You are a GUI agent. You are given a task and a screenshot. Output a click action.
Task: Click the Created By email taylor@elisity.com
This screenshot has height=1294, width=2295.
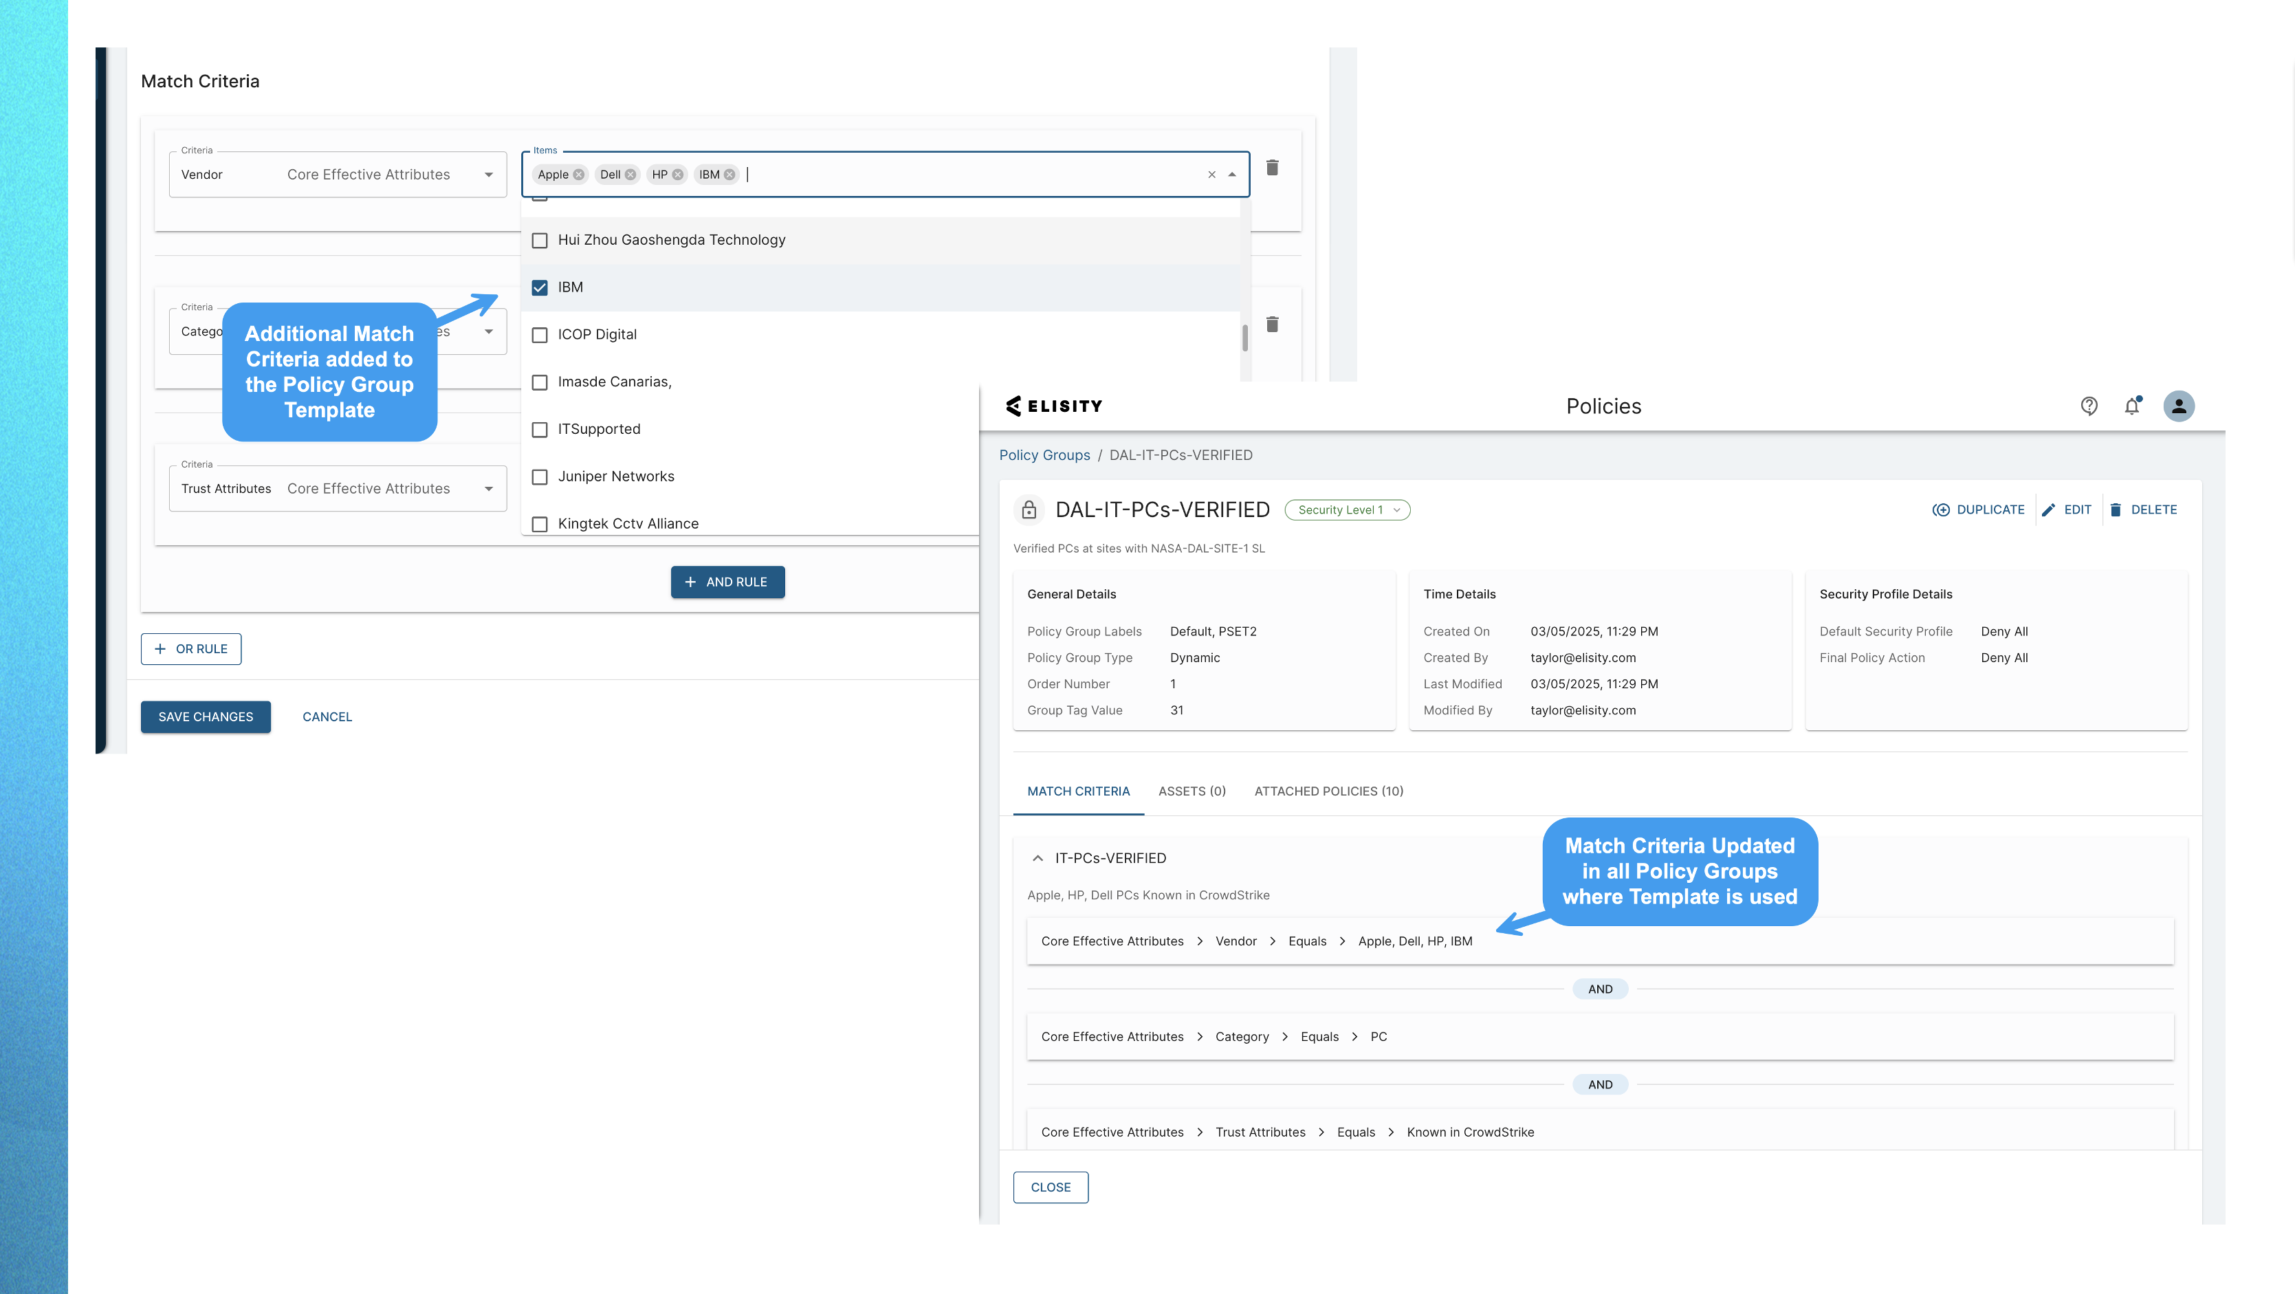tap(1583, 658)
